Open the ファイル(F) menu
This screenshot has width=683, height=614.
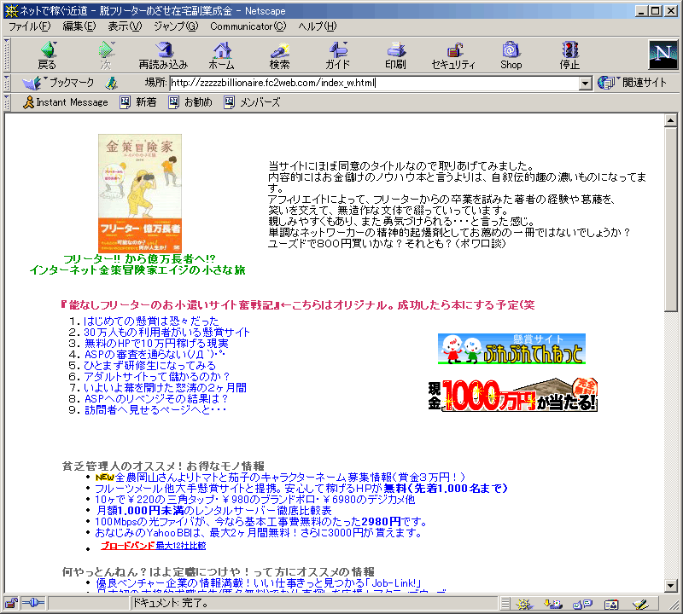pos(30,26)
